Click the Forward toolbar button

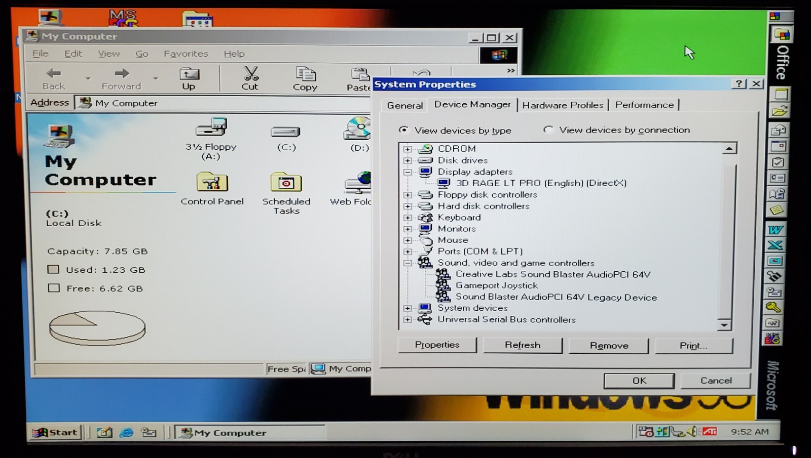coord(121,79)
